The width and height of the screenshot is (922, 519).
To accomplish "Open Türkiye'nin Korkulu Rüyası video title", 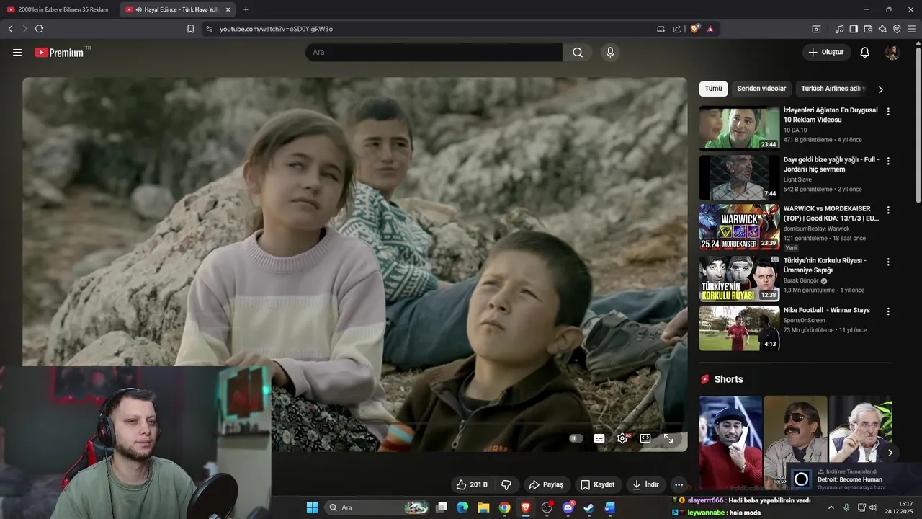I will [825, 265].
